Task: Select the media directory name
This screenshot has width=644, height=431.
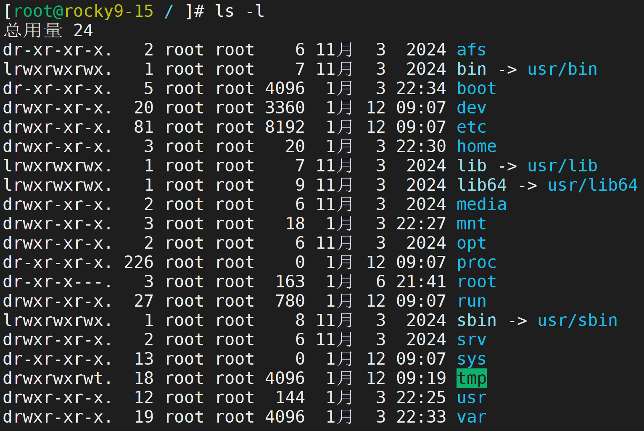Action: click(x=481, y=204)
